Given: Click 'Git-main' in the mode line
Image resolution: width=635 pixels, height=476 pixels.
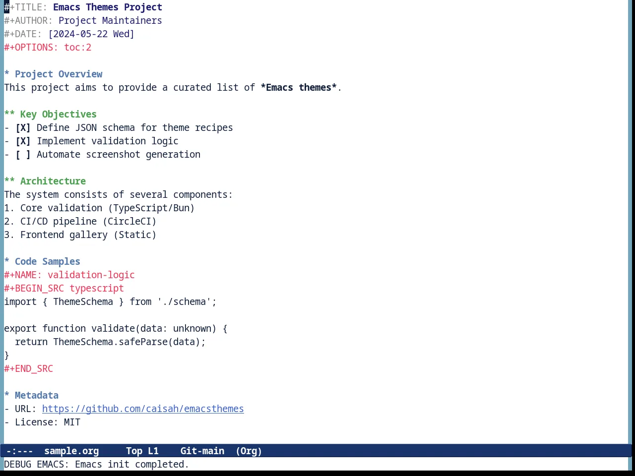Looking at the screenshot, I should [x=202, y=451].
